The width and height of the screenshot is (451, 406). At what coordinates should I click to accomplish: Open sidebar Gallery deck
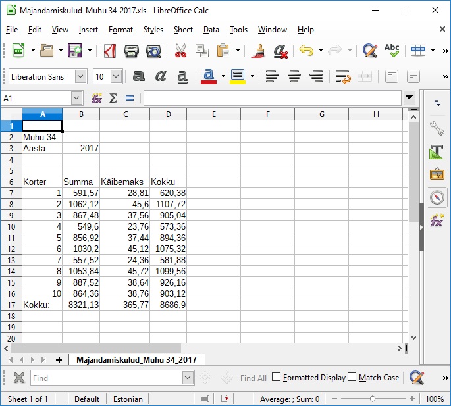pyautogui.click(x=437, y=174)
